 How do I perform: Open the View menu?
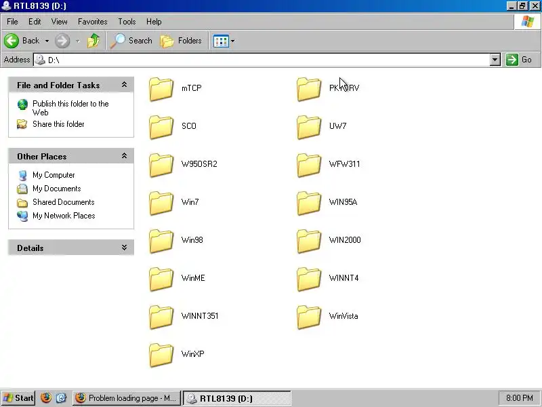tap(60, 22)
